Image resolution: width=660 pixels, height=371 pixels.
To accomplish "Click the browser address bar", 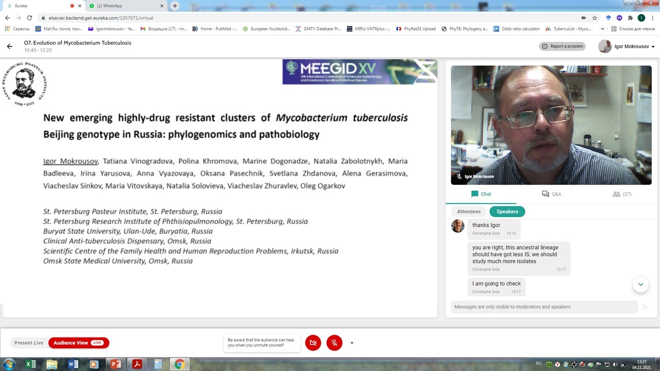I will pyautogui.click(x=309, y=18).
